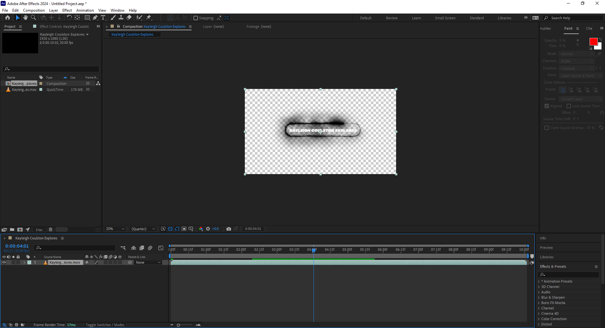This screenshot has width=605, height=328.
Task: Hide layer 1 using eye icon
Action: pyautogui.click(x=4, y=262)
